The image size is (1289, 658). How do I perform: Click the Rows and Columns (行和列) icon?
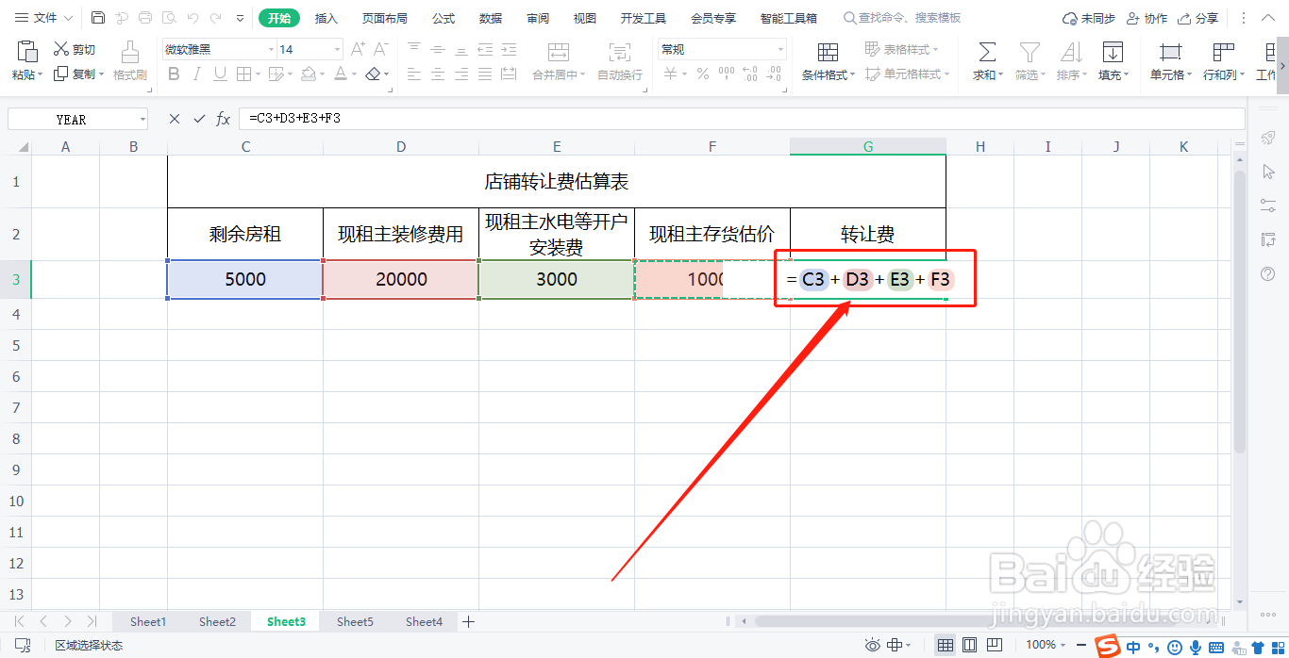1222,58
